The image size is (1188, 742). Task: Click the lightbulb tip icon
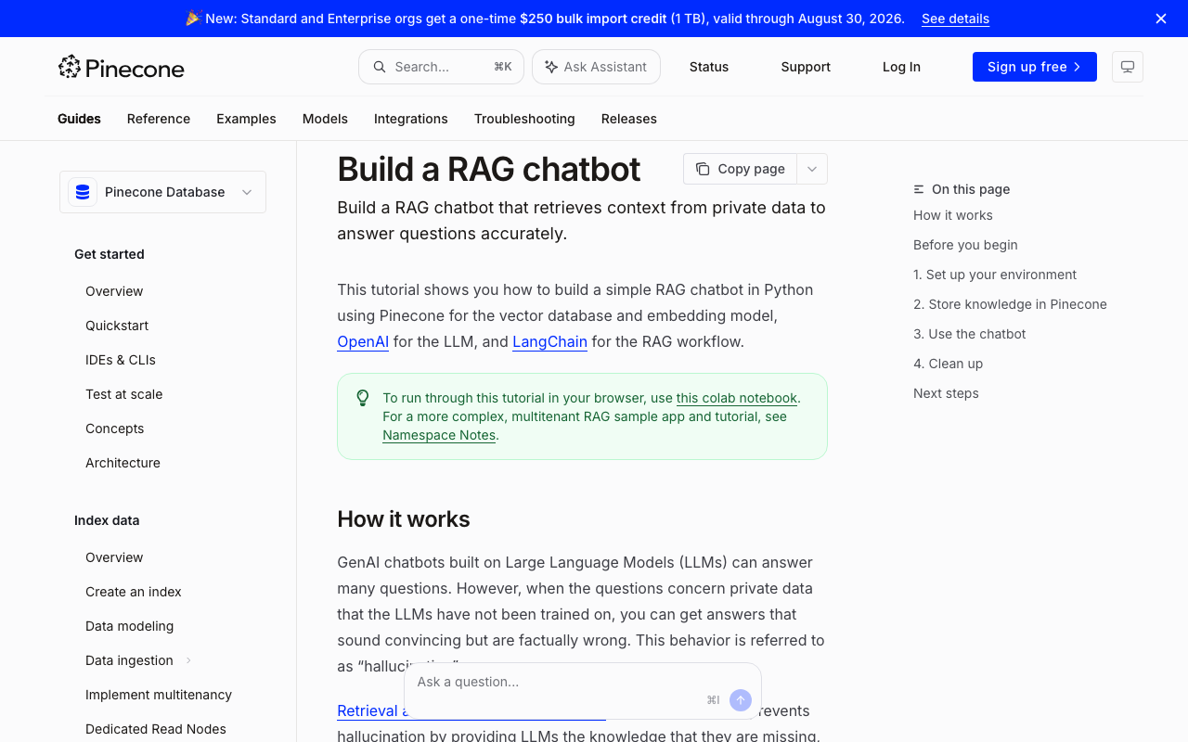[x=363, y=398]
